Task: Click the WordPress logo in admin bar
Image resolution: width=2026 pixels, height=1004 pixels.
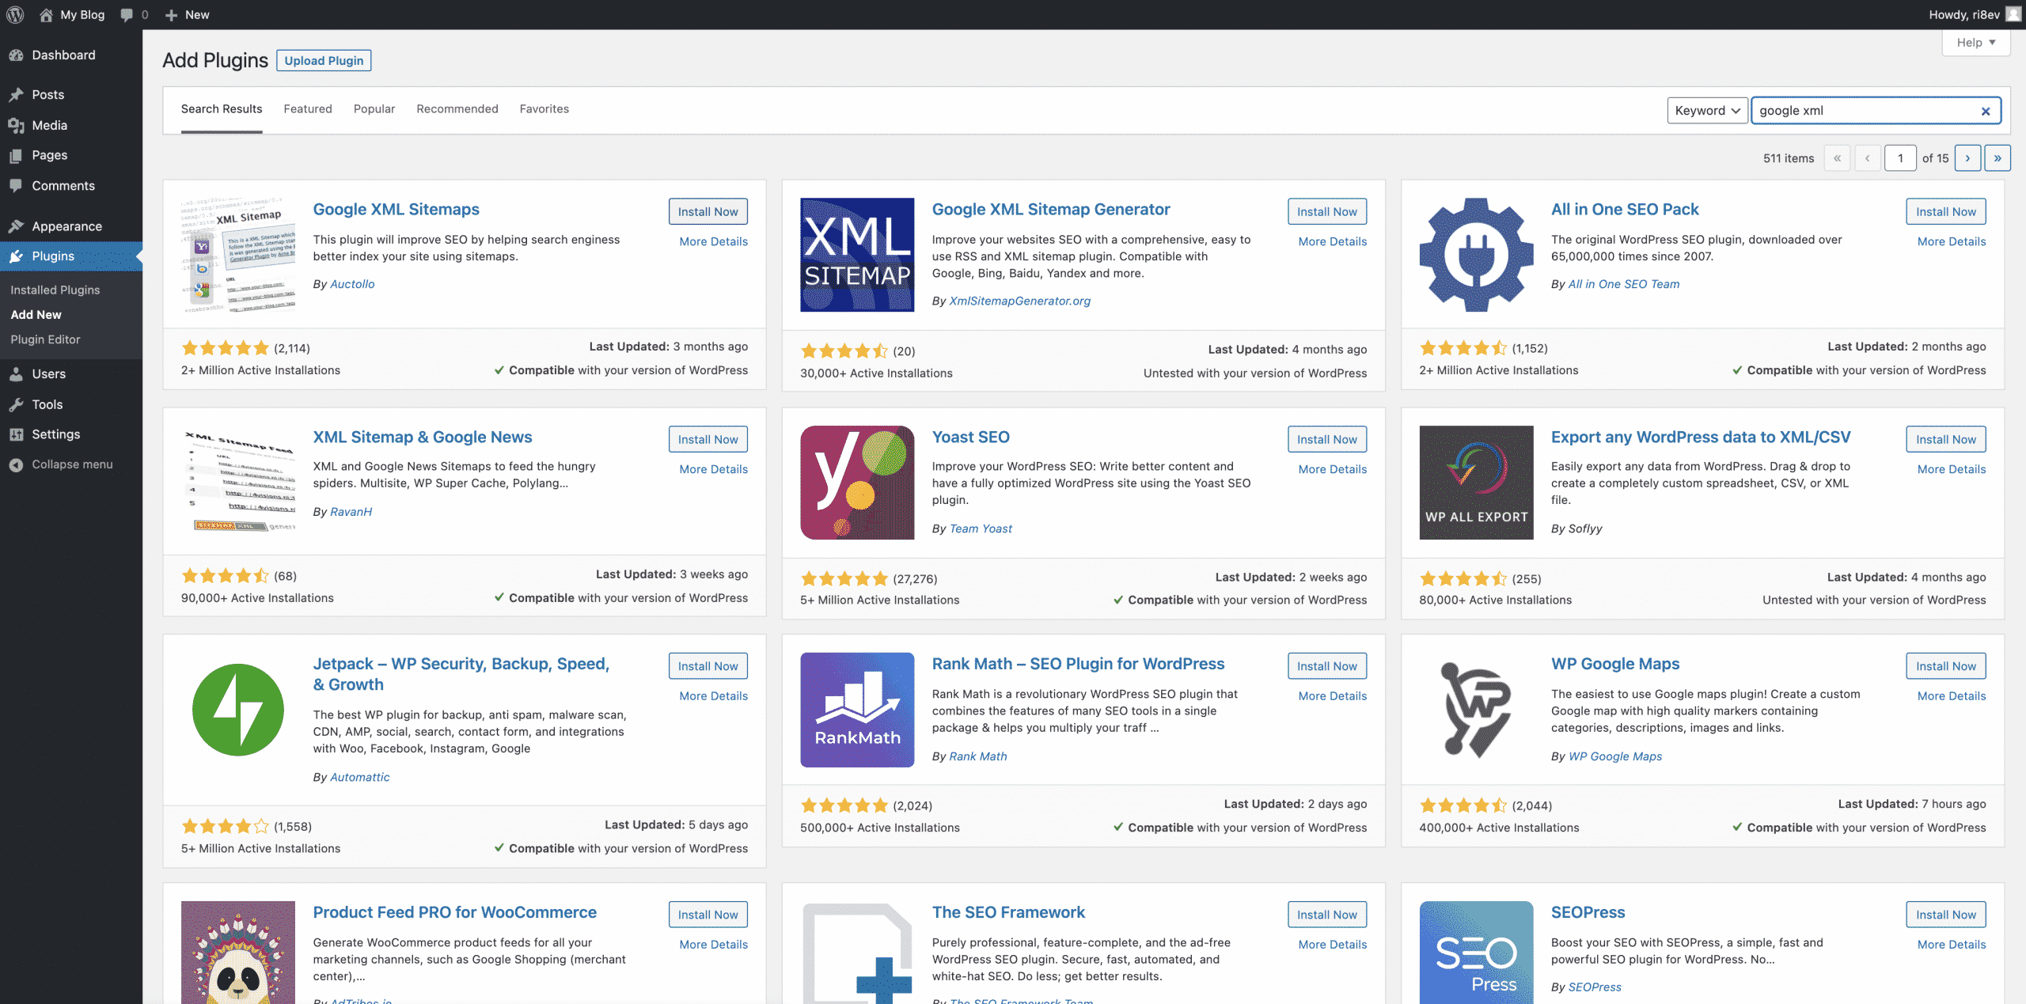Action: (x=15, y=14)
